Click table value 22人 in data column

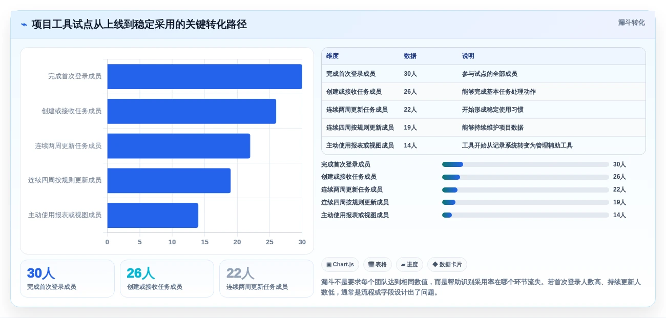(x=410, y=110)
